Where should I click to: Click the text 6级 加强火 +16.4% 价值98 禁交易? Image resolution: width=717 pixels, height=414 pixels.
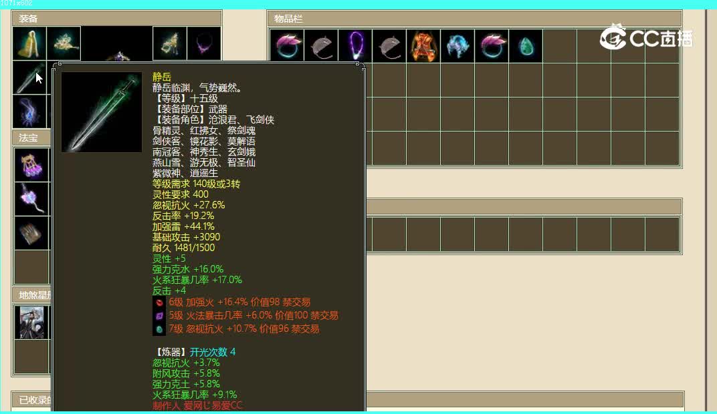click(239, 302)
